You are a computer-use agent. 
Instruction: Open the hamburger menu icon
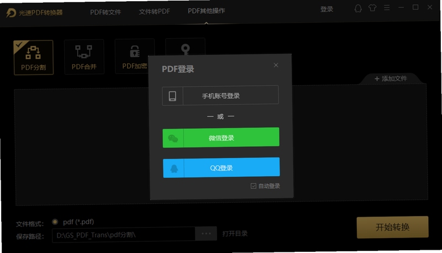point(387,8)
